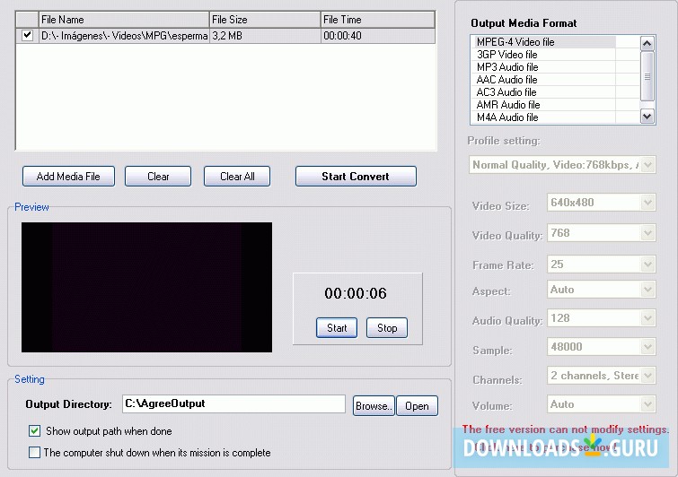
Task: Uncheck the media file row checkbox
Action: (27, 35)
